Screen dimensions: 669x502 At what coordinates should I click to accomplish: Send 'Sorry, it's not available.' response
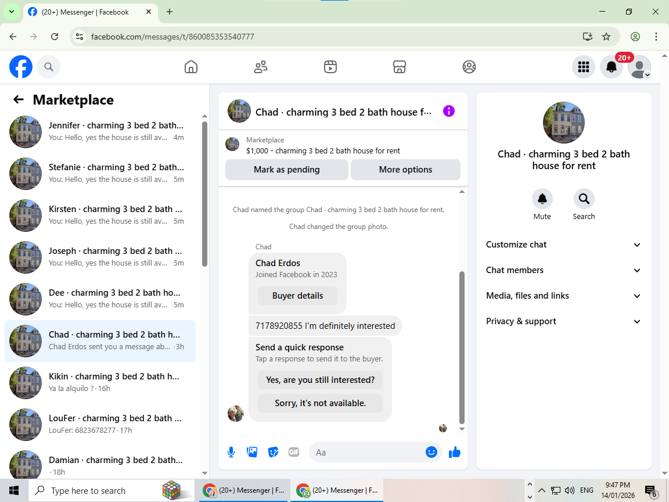pyautogui.click(x=320, y=403)
